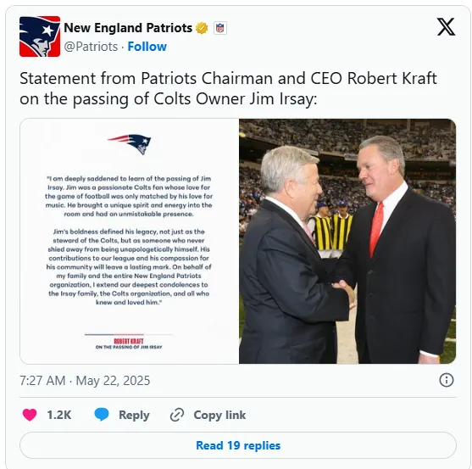Follow the Patriots account
472x469 pixels.
[147, 47]
